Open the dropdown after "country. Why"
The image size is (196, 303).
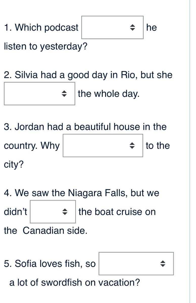coord(103,146)
